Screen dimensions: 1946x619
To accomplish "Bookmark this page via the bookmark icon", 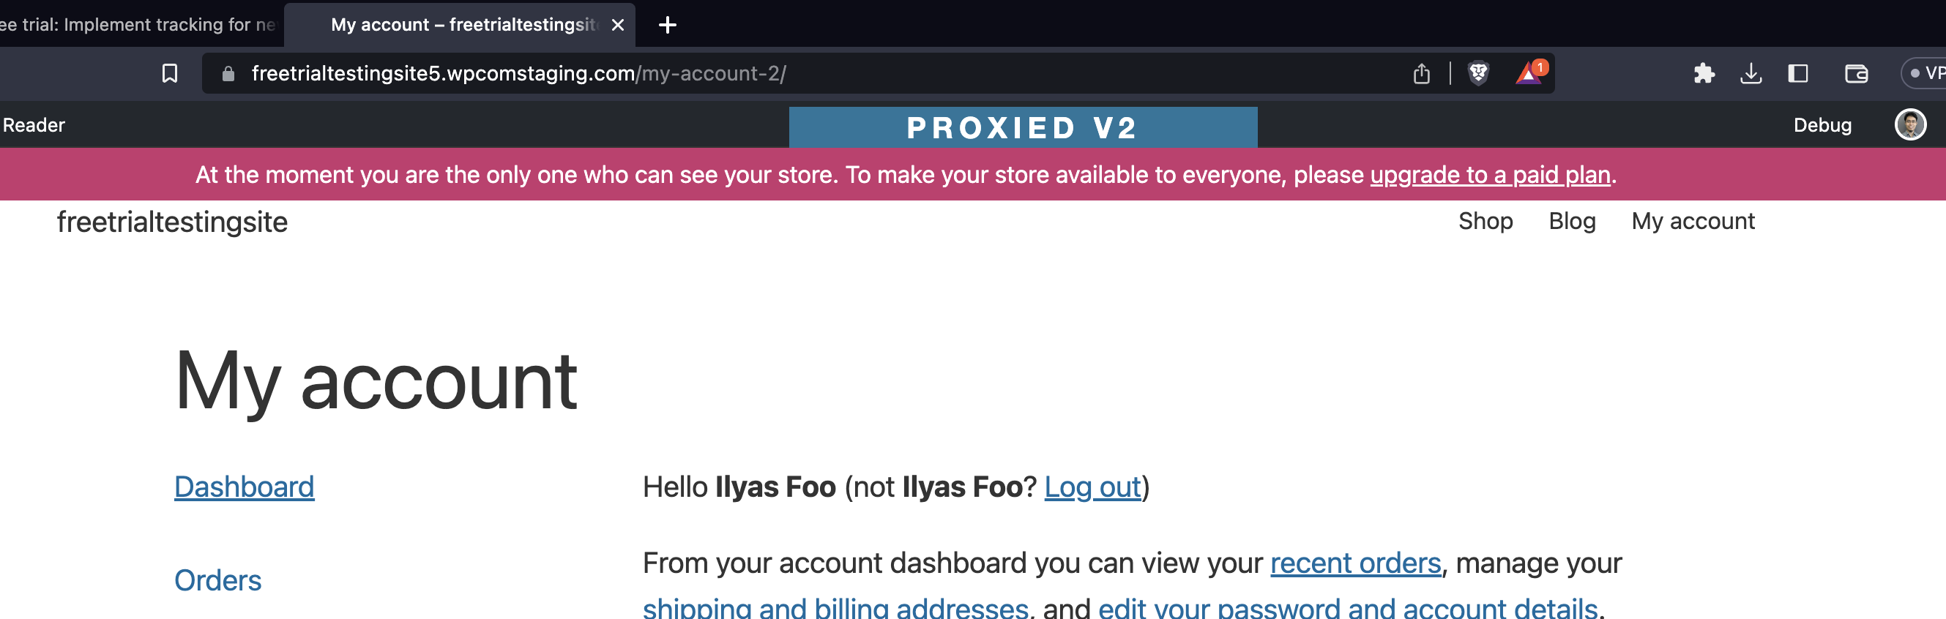I will 170,73.
